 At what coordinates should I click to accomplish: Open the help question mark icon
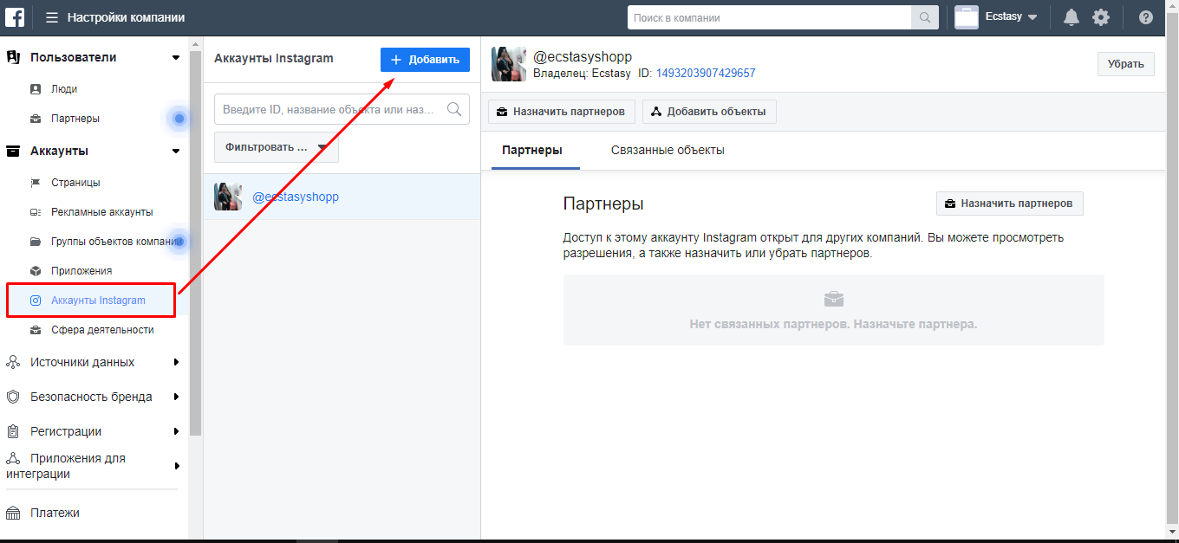coord(1146,17)
